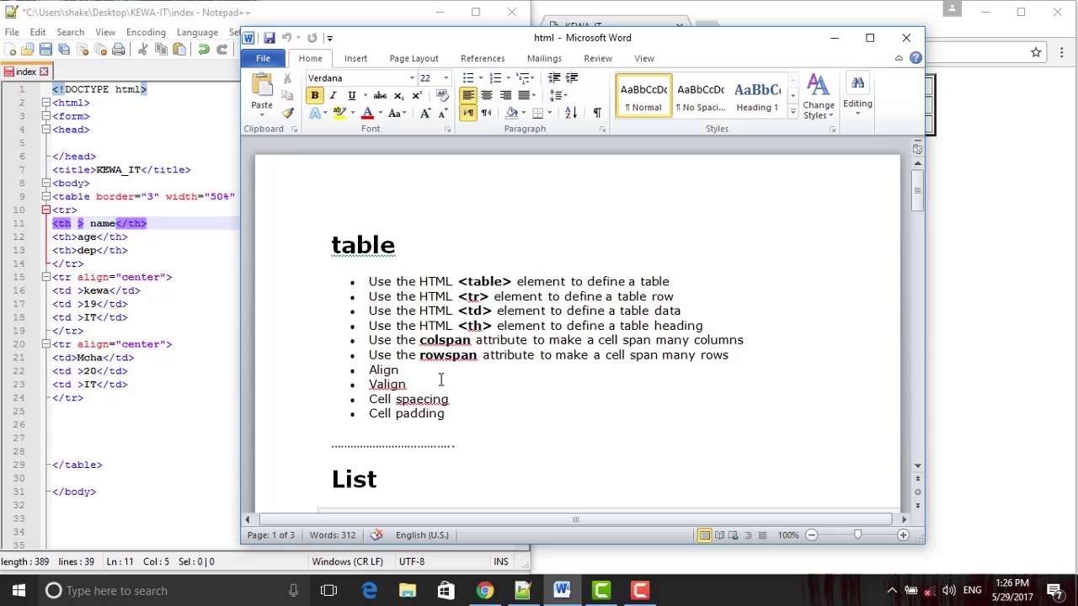
Task: Switch to the Review tab
Action: coord(598,58)
